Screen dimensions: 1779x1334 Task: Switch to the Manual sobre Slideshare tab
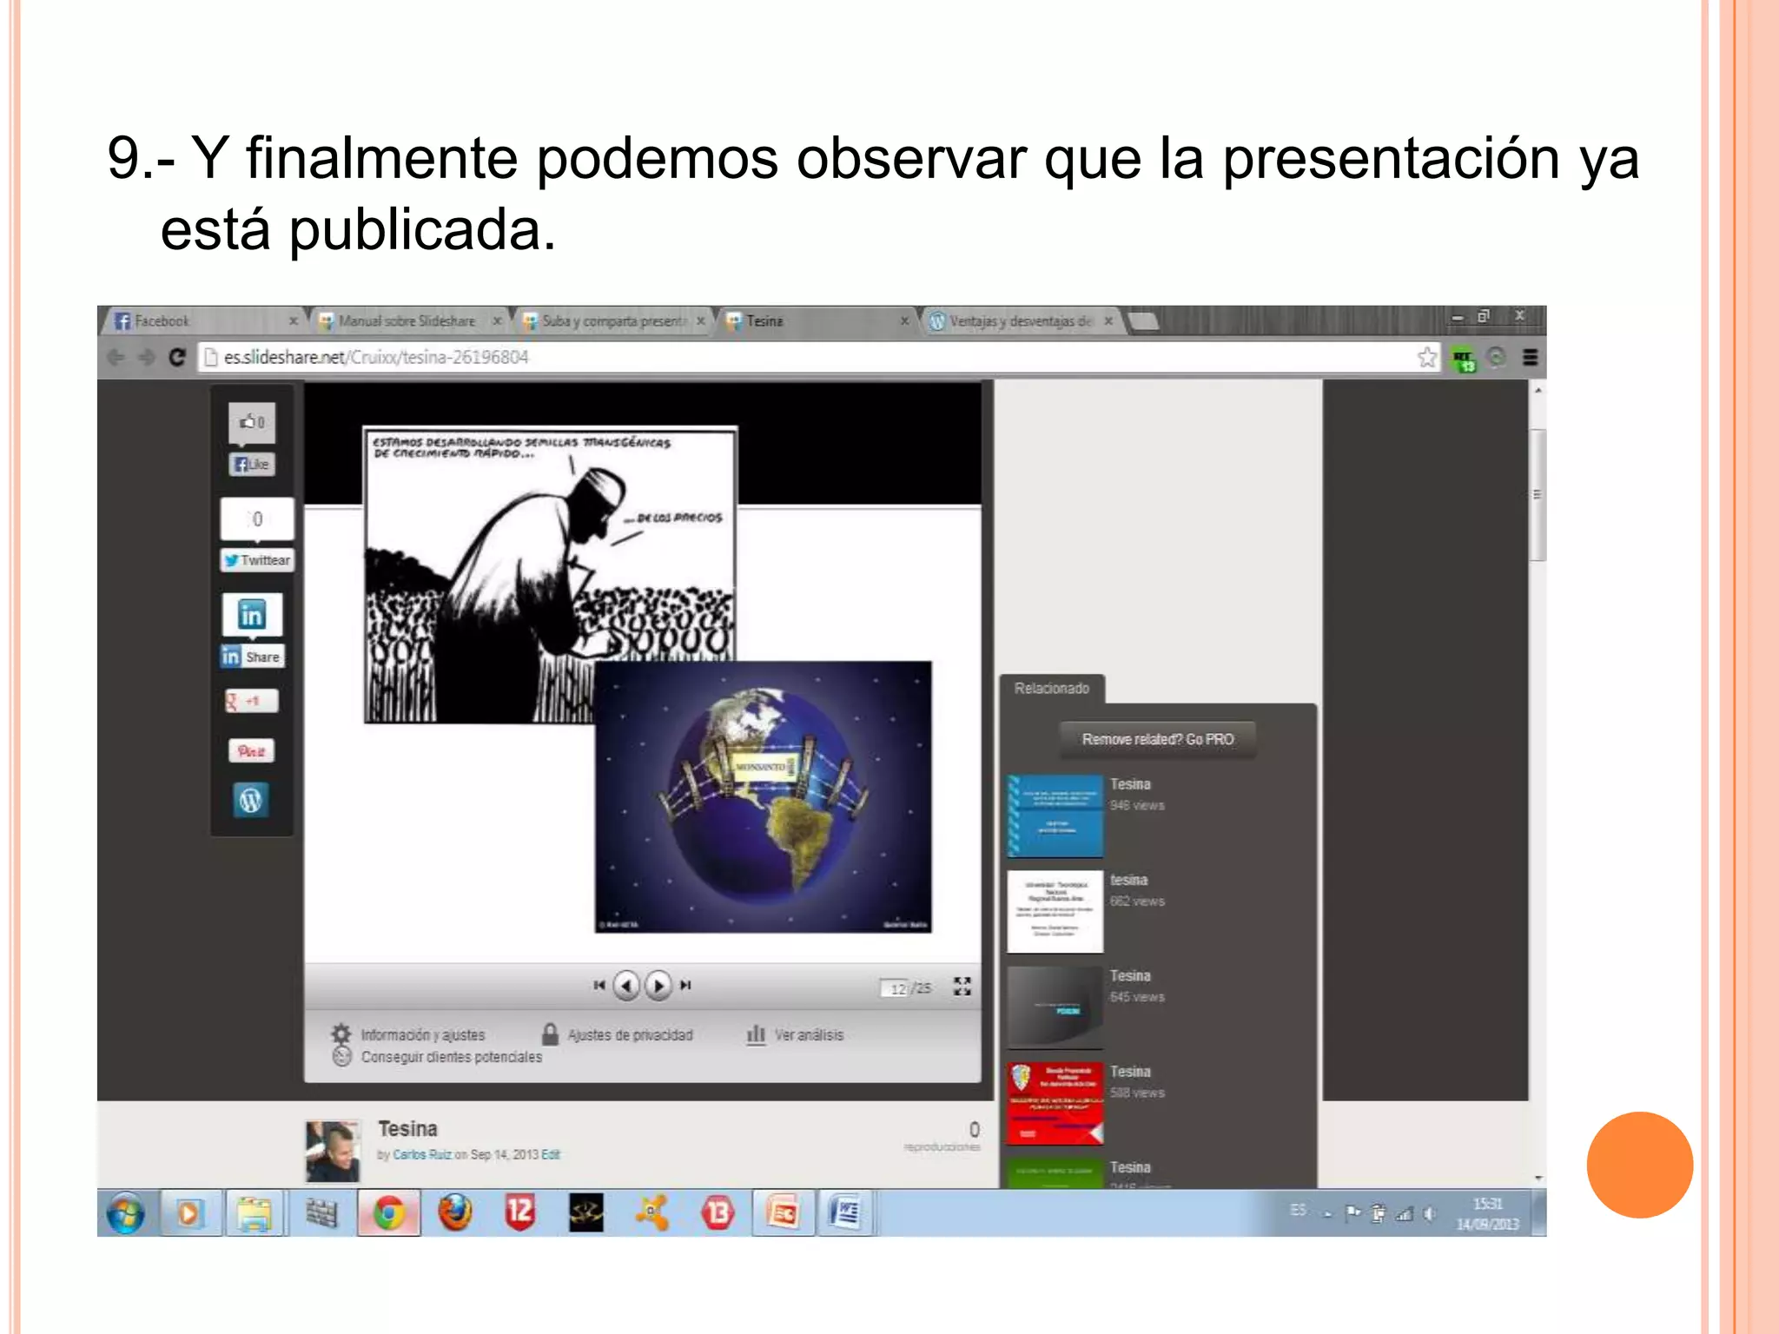(x=410, y=321)
